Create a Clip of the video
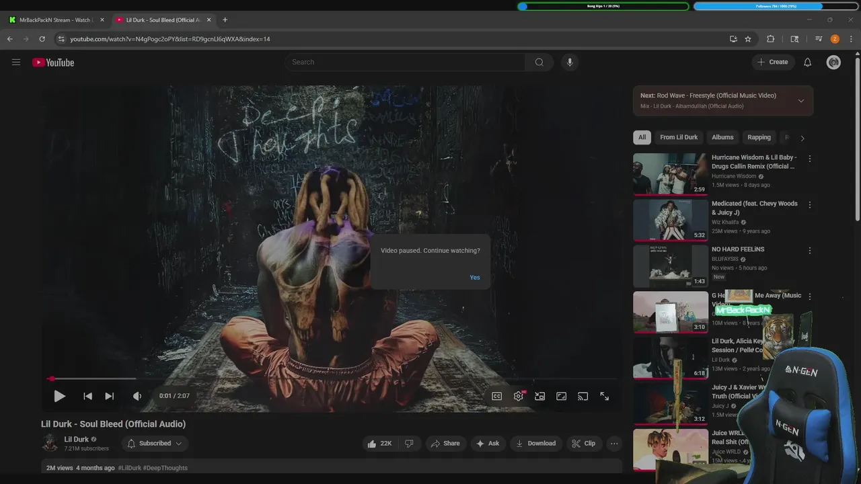The height and width of the screenshot is (484, 861). click(x=583, y=444)
